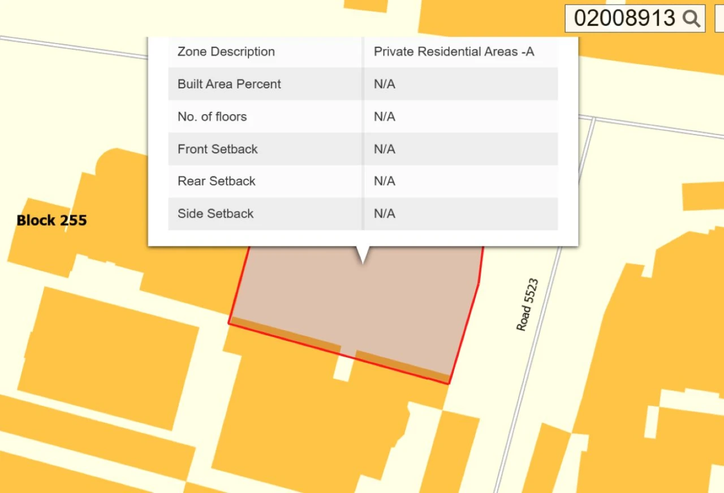Click the Built Area Percent label
Image resolution: width=724 pixels, height=493 pixels.
click(229, 84)
